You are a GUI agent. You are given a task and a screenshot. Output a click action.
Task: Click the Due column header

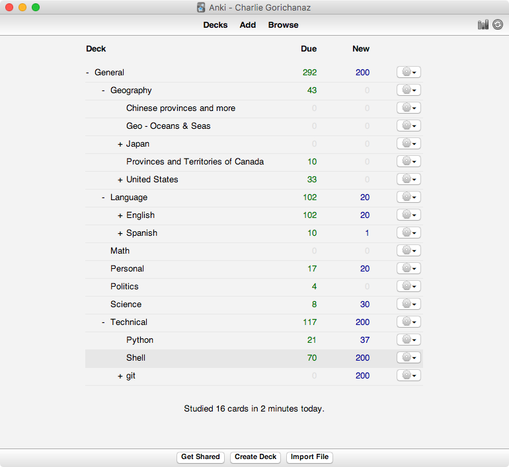click(309, 49)
